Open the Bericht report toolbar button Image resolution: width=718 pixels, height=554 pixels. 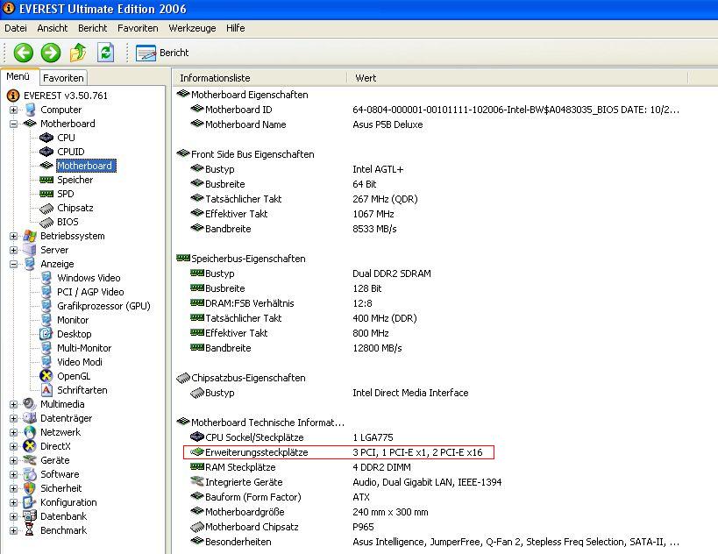162,53
